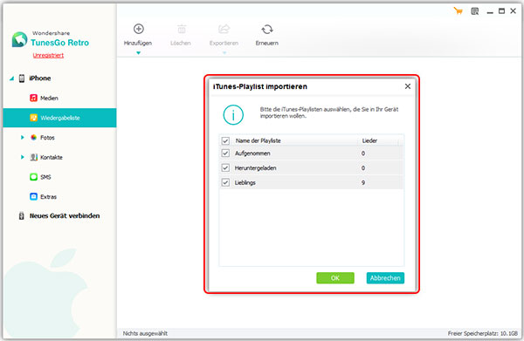
Task: Uncheck the Aufgenommen playlist checkbox
Action: point(225,153)
